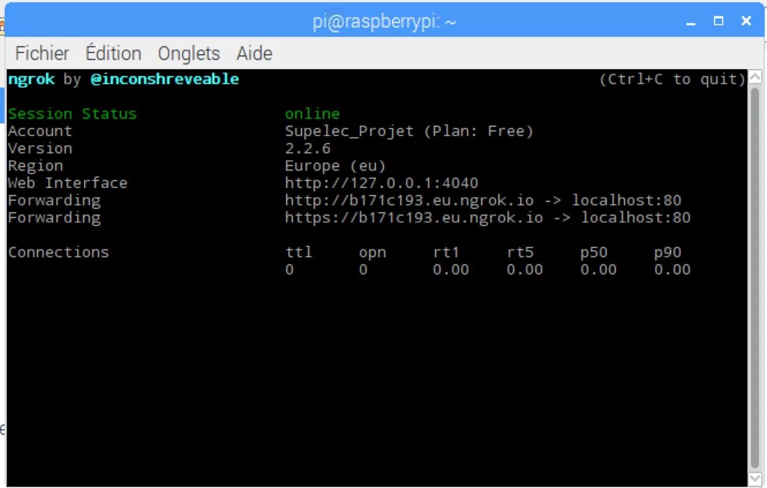Click the @inconshreveable handle text

pos(165,79)
